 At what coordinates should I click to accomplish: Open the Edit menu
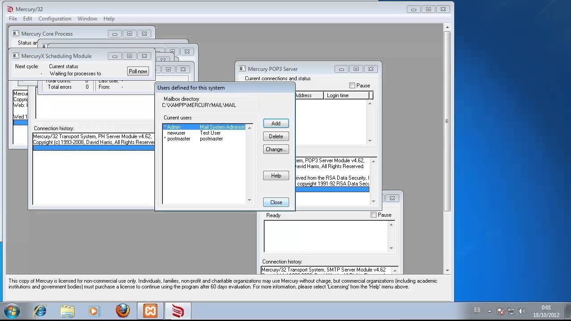coord(28,19)
